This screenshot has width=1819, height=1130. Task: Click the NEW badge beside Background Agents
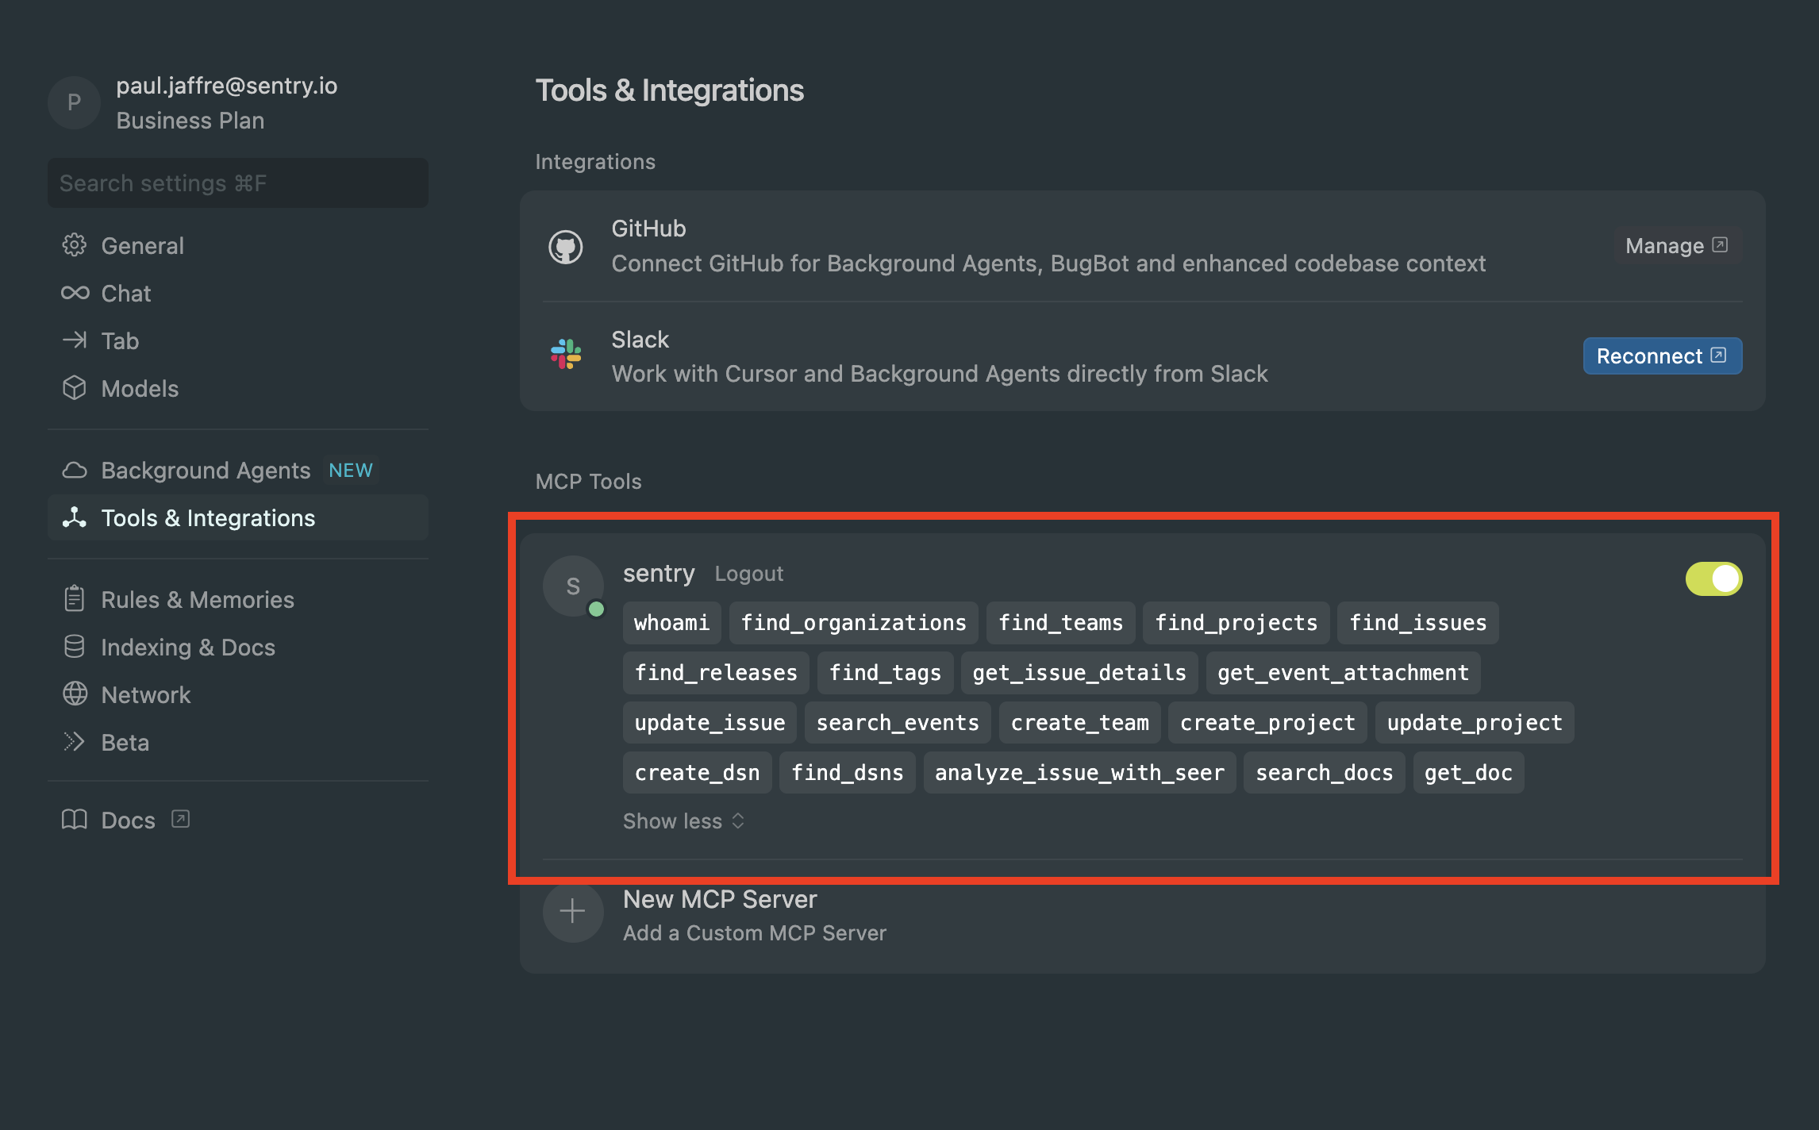[x=350, y=470]
